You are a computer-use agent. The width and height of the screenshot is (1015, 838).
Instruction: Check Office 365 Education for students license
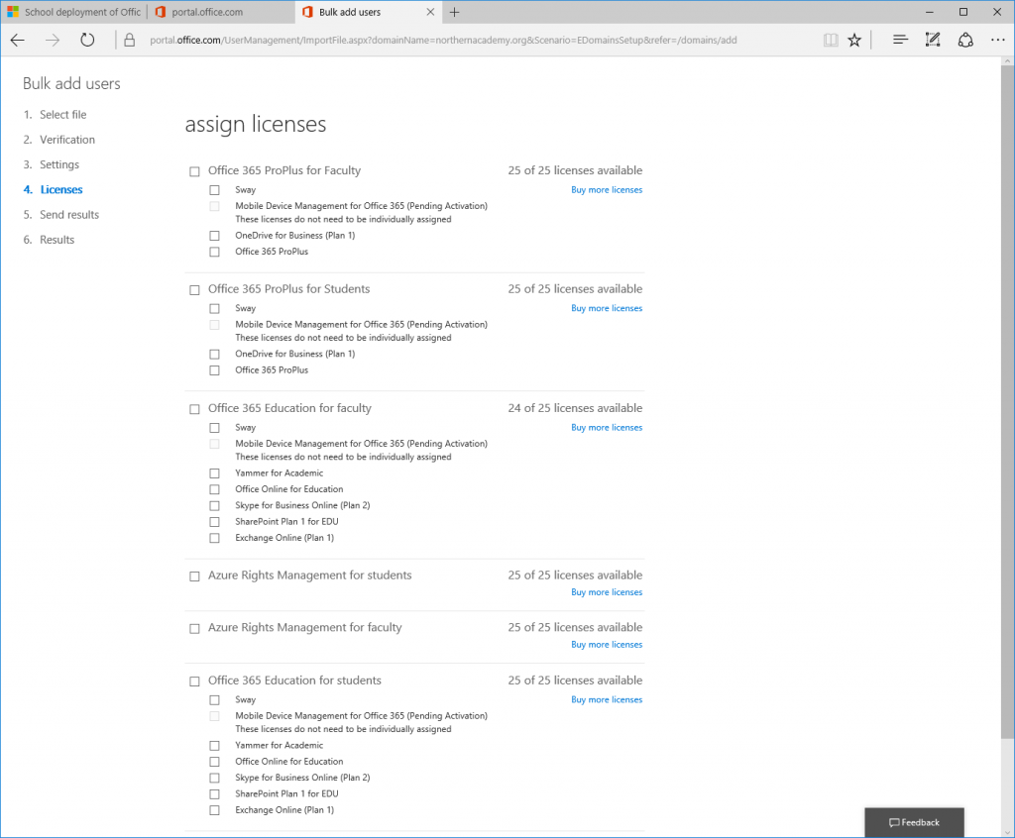194,681
